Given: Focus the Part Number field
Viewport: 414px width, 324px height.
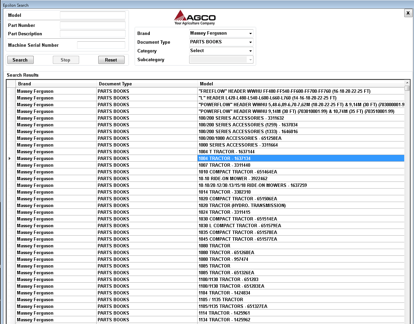Looking at the screenshot, I should click(93, 26).
